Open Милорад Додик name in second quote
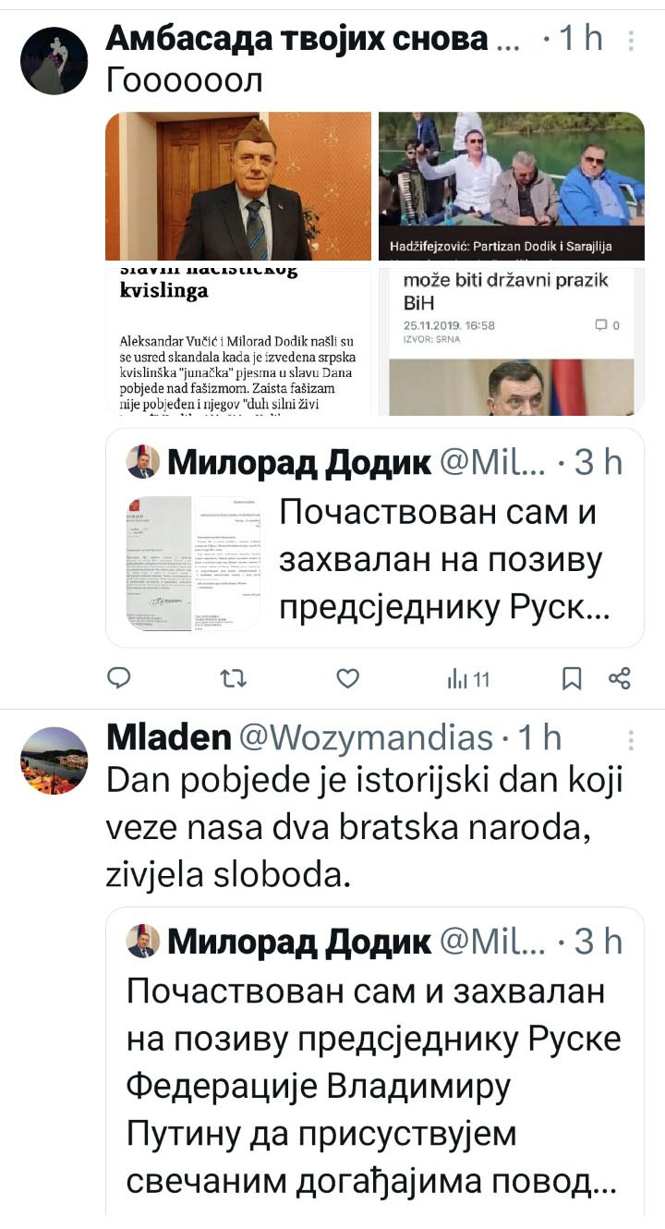 pos(299,942)
